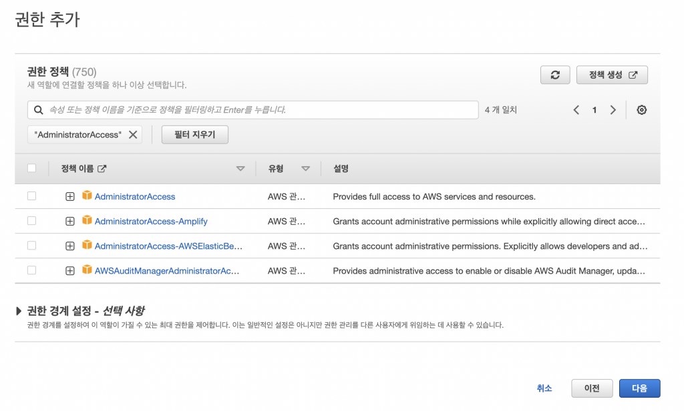Open the table settings gear icon
The height and width of the screenshot is (411, 684).
(641, 110)
